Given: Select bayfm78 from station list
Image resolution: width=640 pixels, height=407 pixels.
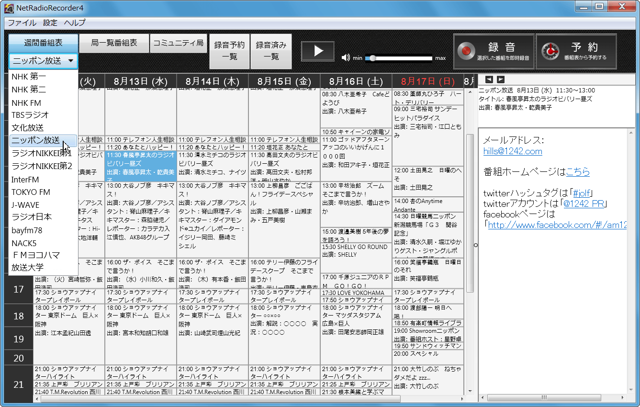Looking at the screenshot, I should point(43,230).
